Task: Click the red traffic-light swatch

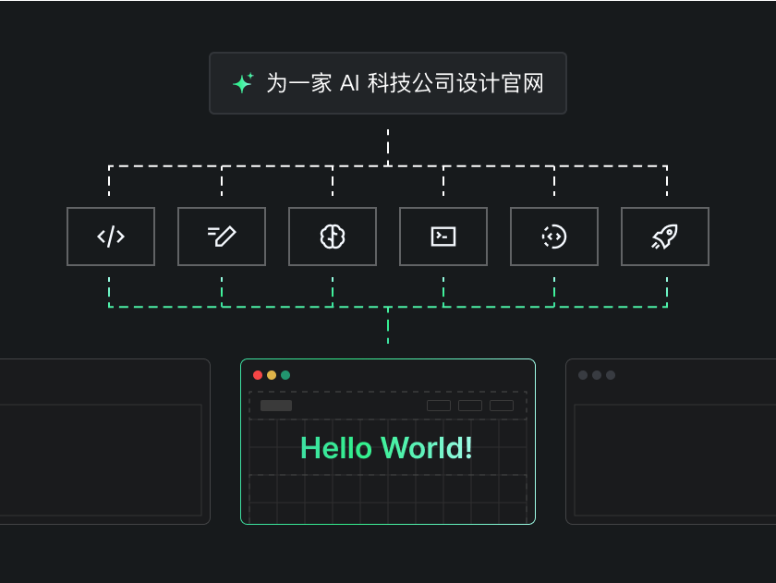Action: [257, 376]
